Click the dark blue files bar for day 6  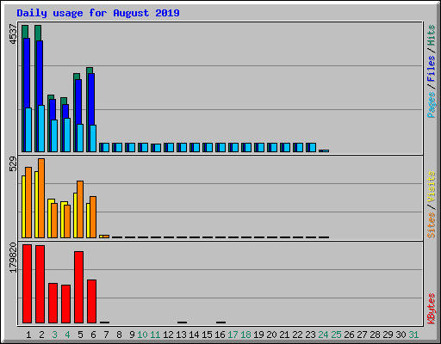[x=91, y=99]
